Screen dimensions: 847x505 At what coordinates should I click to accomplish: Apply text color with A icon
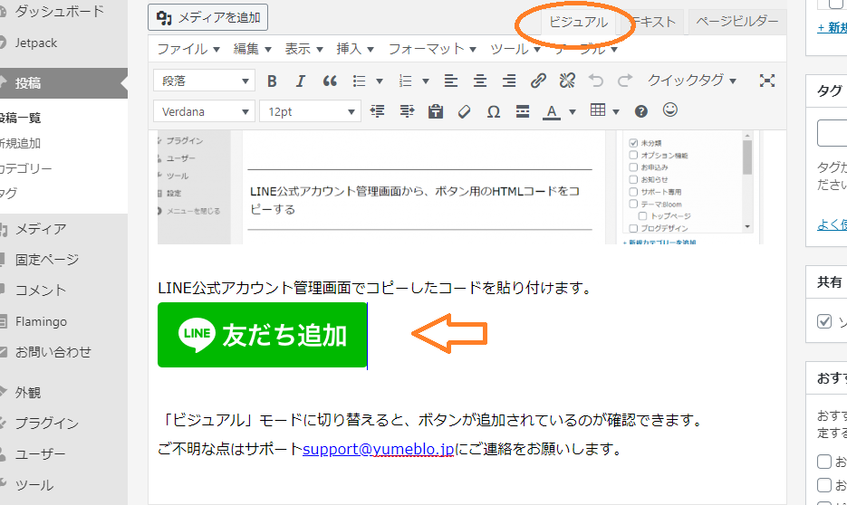pyautogui.click(x=551, y=111)
